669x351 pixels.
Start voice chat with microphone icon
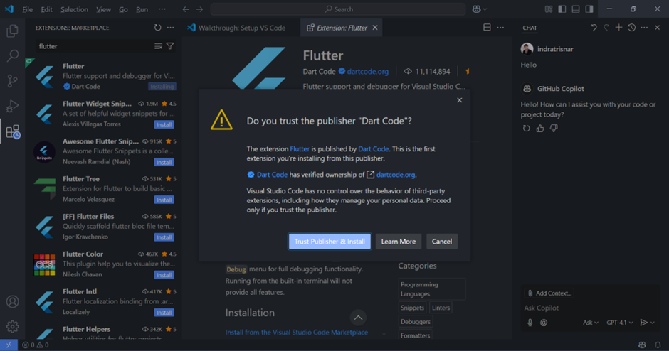(x=530, y=323)
